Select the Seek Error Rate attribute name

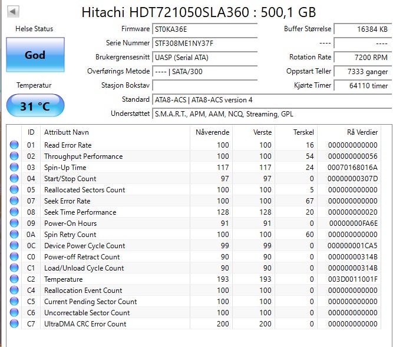pyautogui.click(x=67, y=201)
